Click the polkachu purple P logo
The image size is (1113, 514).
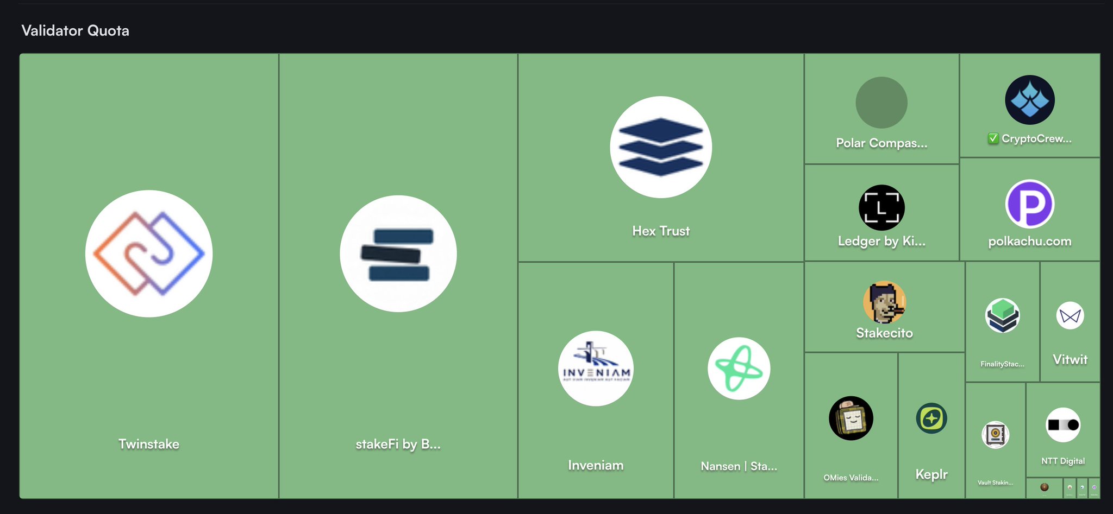(x=1029, y=204)
